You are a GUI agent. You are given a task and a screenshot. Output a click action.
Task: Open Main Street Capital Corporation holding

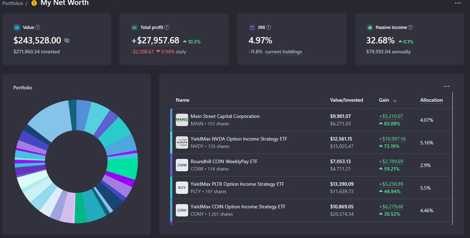(225, 116)
